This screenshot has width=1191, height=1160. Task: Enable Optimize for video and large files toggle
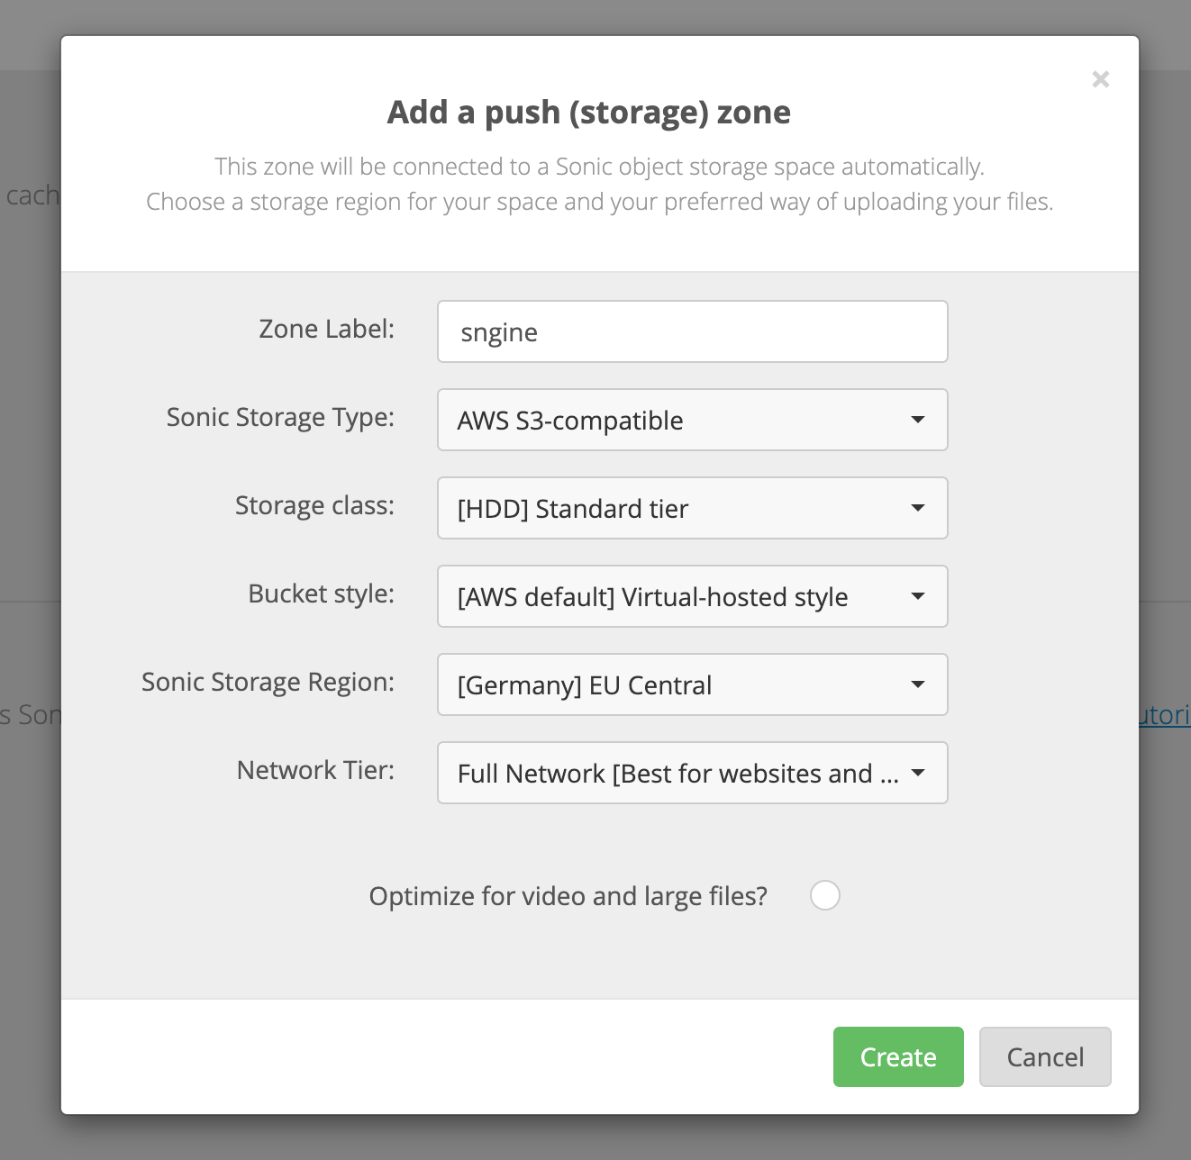[824, 895]
